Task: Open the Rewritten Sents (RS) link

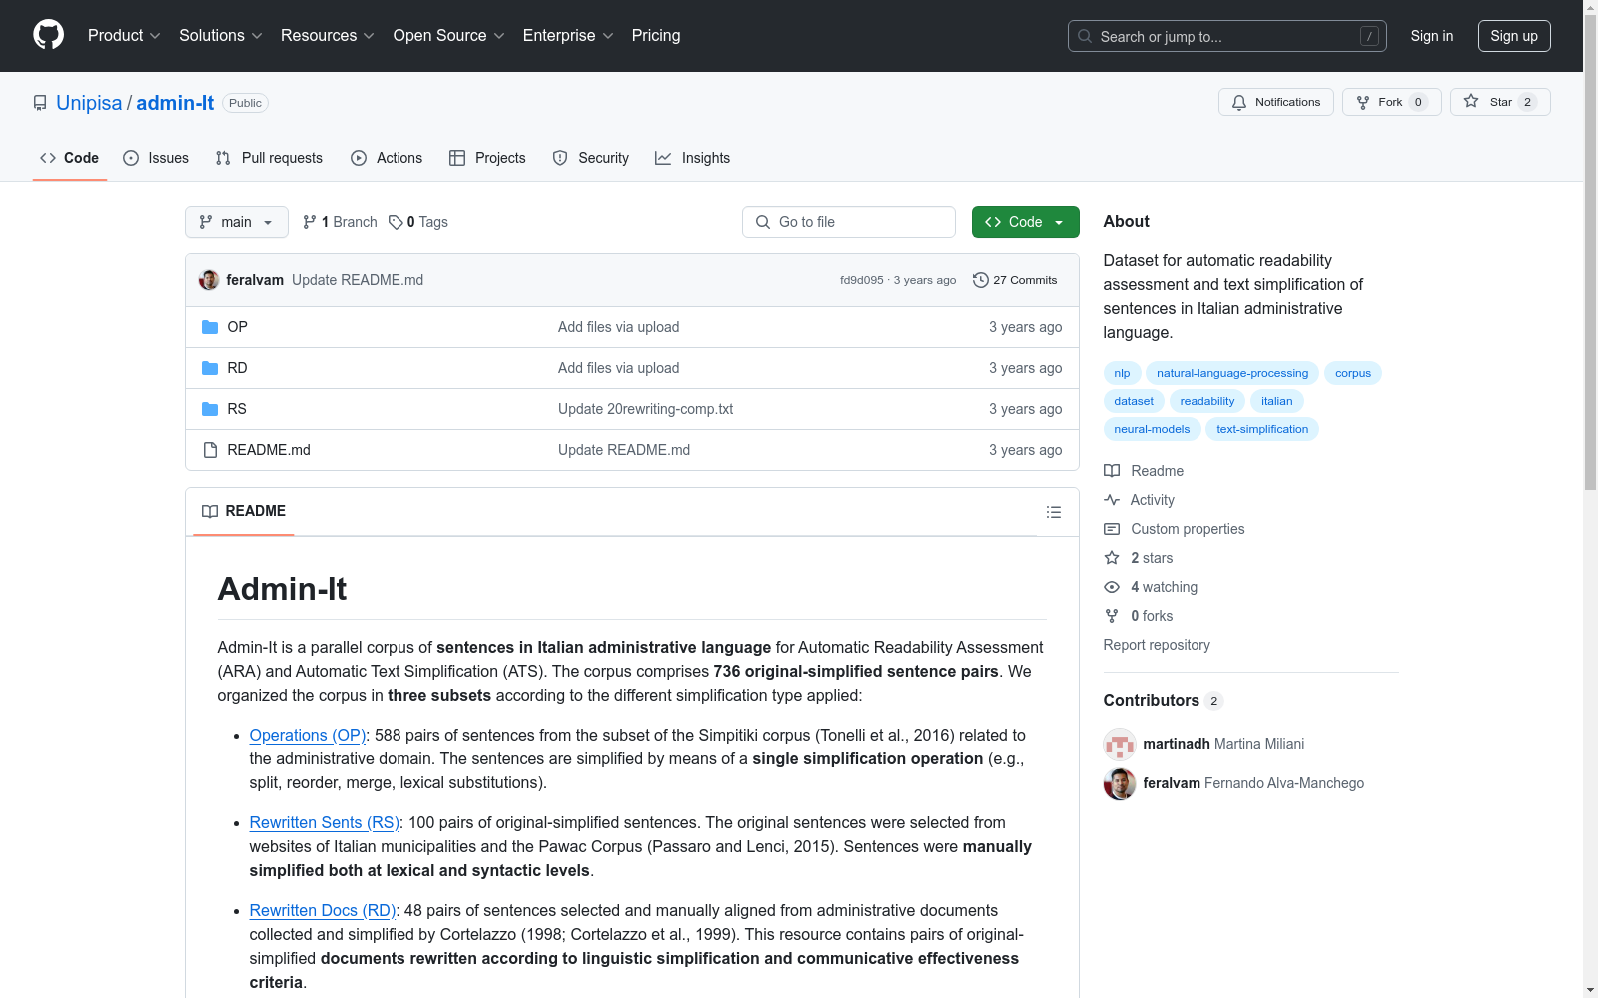Action: [x=325, y=822]
